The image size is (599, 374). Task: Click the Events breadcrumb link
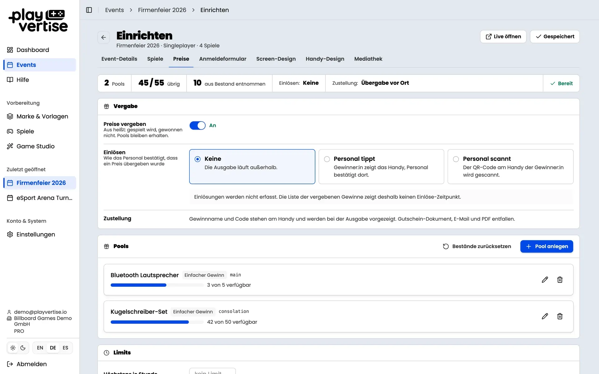pyautogui.click(x=114, y=10)
